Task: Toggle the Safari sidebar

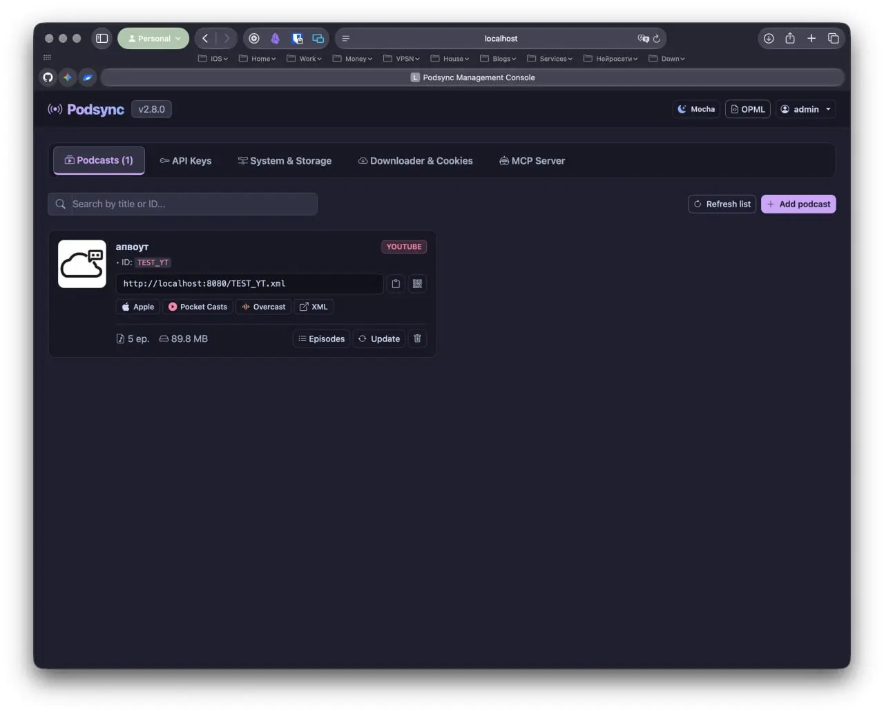Action: pyautogui.click(x=102, y=39)
